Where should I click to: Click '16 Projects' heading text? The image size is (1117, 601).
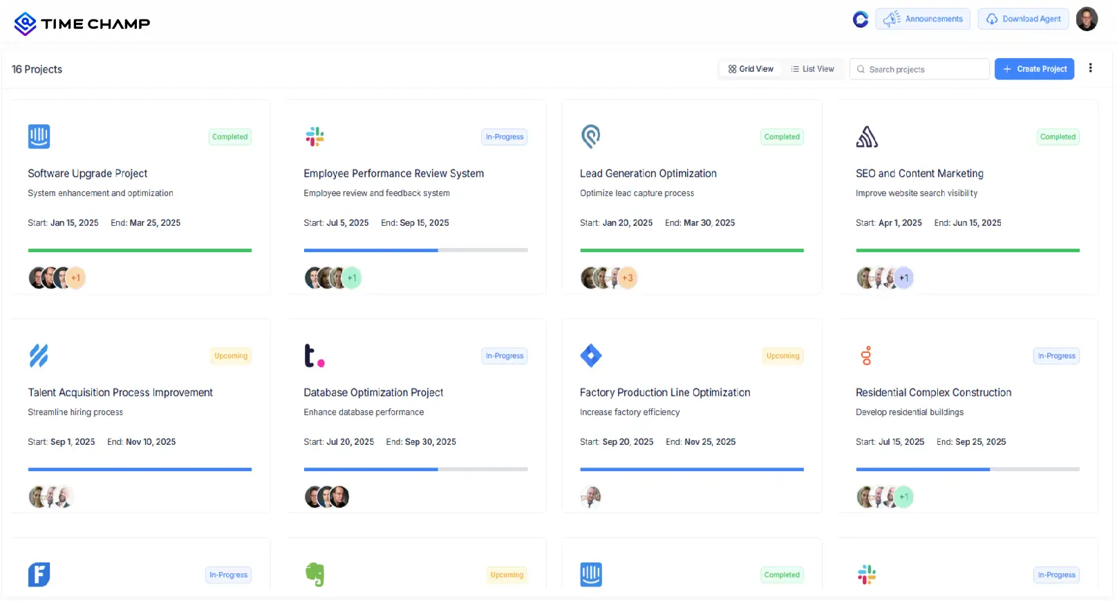[x=37, y=69]
